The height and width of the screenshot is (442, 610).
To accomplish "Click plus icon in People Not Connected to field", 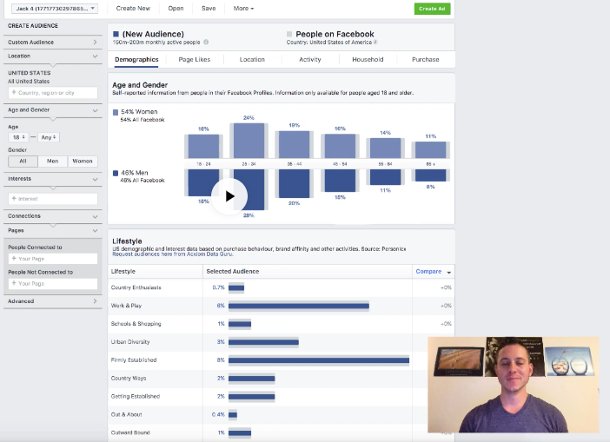I will (14, 283).
